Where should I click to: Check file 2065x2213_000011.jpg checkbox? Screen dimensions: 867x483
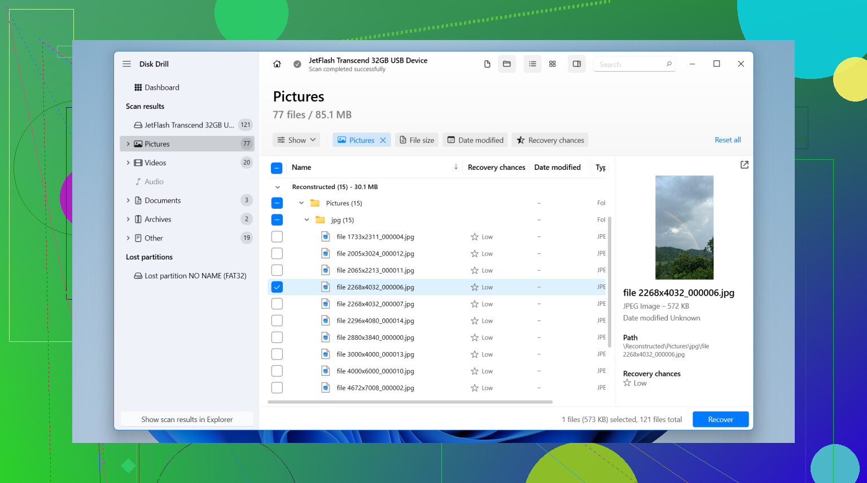(277, 270)
